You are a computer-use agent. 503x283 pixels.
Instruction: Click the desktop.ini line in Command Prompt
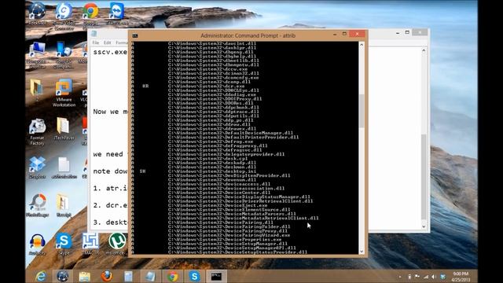(x=212, y=171)
